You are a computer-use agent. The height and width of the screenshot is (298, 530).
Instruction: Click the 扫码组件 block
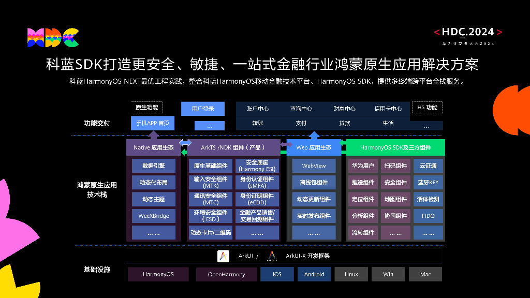coord(395,166)
